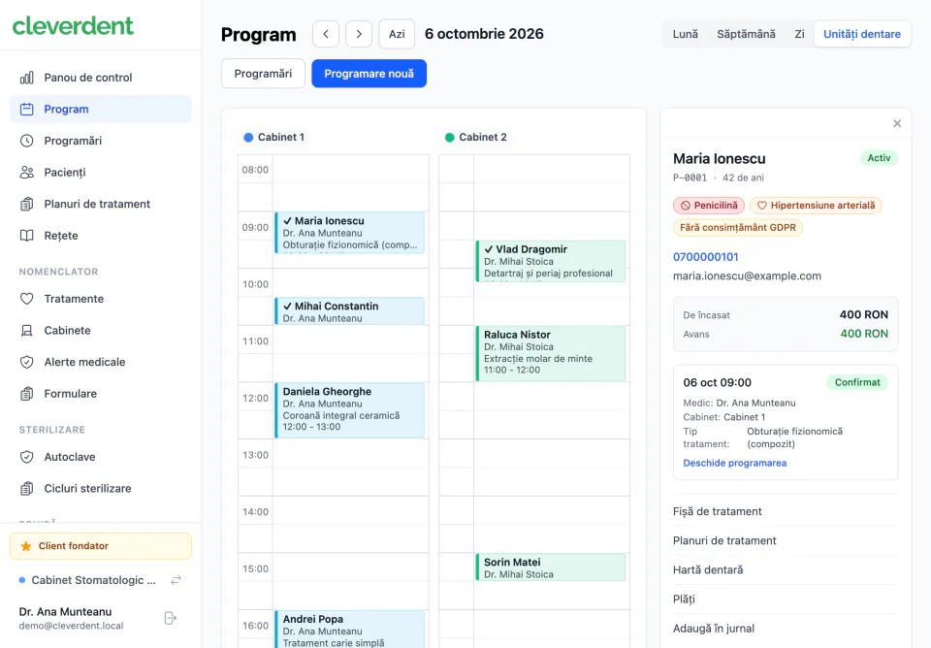The height and width of the screenshot is (648, 931).
Task: Open Sorin Matei appointment block
Action: pyautogui.click(x=551, y=567)
